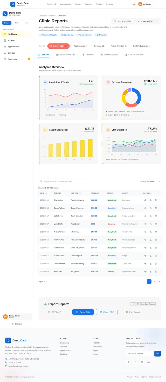
Task: Delete the Ethan Park Bridge Prep record
Action: [156, 272]
